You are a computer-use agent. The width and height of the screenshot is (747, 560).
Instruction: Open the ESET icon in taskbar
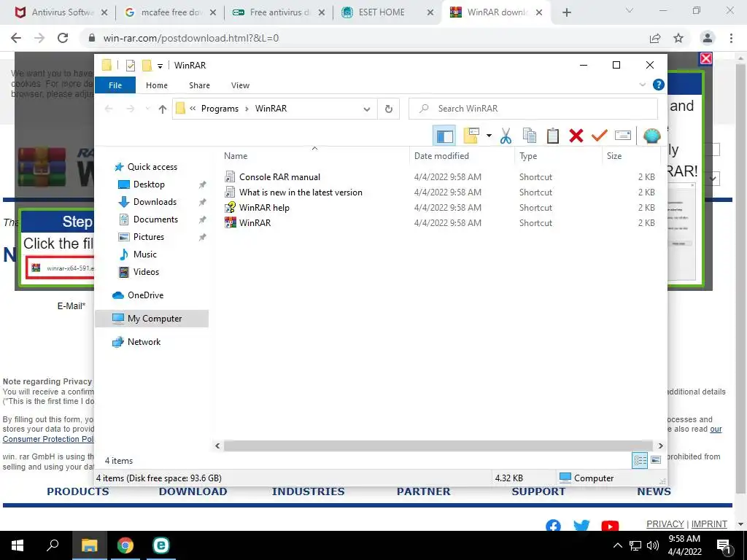click(161, 545)
